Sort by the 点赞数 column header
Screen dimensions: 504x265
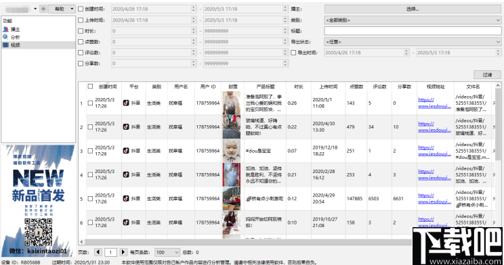coord(356,87)
